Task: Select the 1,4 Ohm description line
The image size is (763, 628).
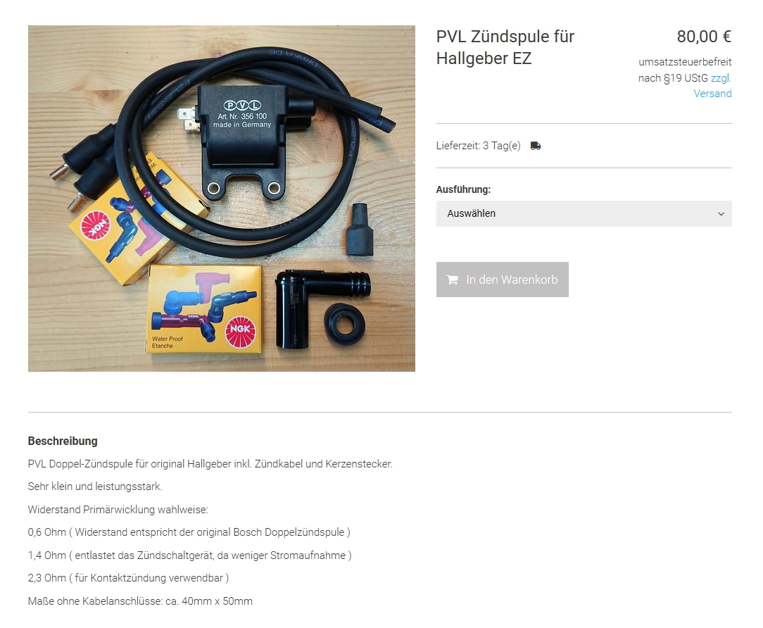Action: (x=189, y=555)
